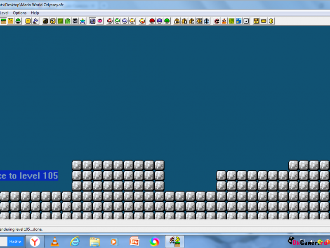Click the yellow brick blocks icon
The image size is (330, 248).
coord(256,21)
